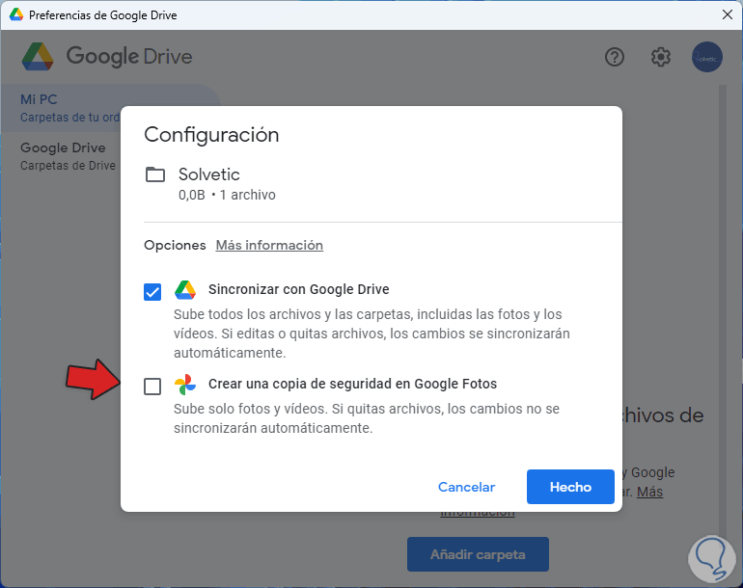The height and width of the screenshot is (588, 743).
Task: Open the Más información link in Opciones
Action: (x=269, y=246)
